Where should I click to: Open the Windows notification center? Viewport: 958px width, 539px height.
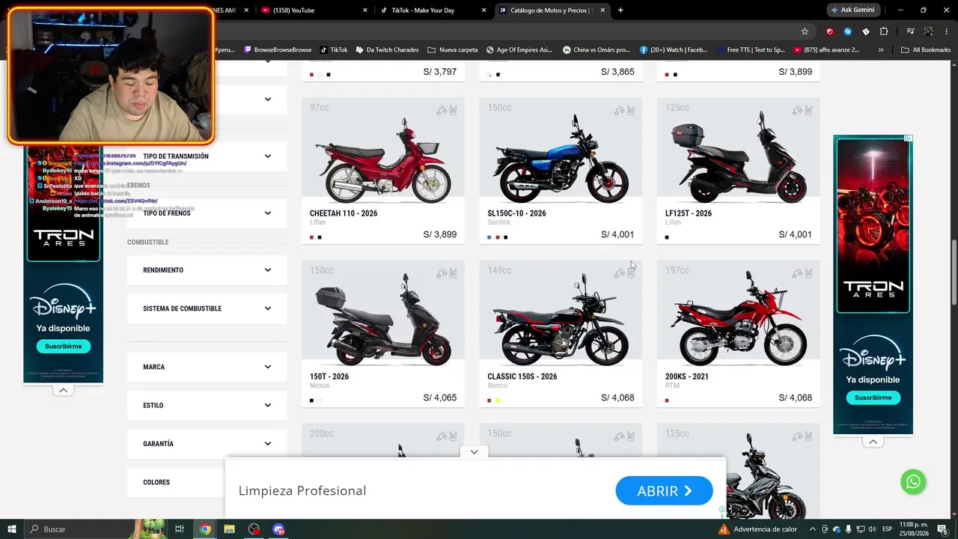click(942, 529)
